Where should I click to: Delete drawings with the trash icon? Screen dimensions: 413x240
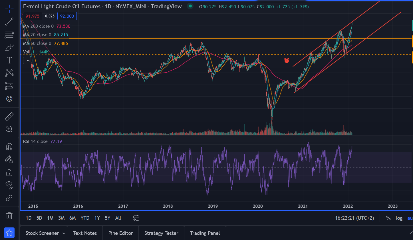point(9,215)
